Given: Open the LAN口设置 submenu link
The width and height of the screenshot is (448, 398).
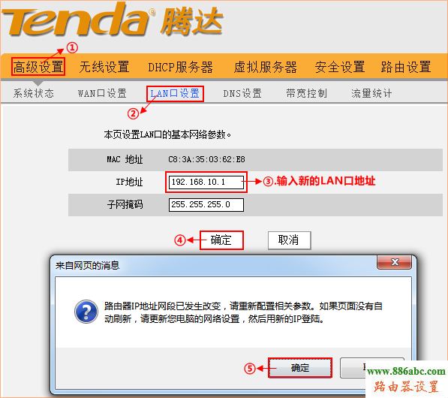Looking at the screenshot, I should click(175, 94).
